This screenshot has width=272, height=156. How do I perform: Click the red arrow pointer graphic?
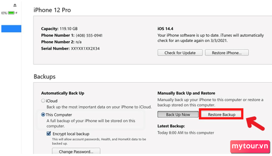[255, 123]
